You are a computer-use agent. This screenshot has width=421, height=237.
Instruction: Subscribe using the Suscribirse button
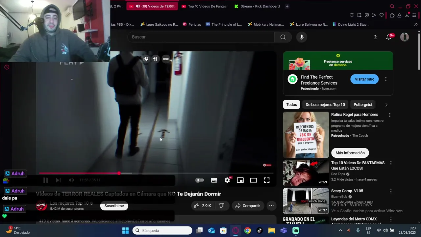[x=114, y=206]
